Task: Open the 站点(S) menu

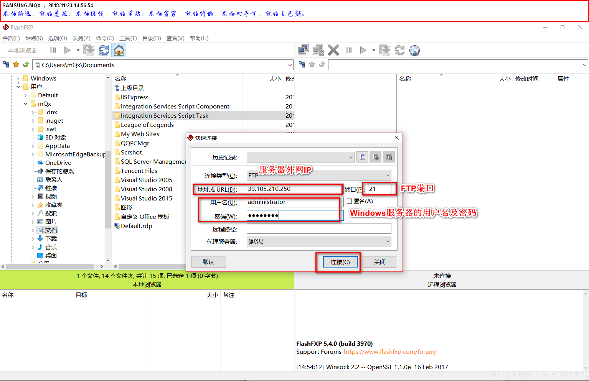Action: [34, 38]
